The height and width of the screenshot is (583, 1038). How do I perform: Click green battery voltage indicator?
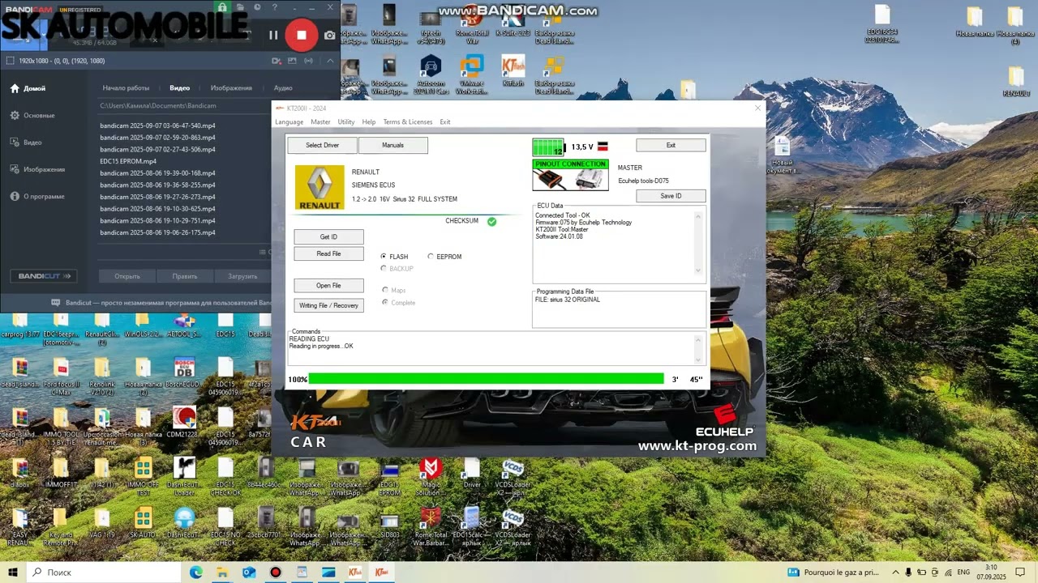click(548, 147)
